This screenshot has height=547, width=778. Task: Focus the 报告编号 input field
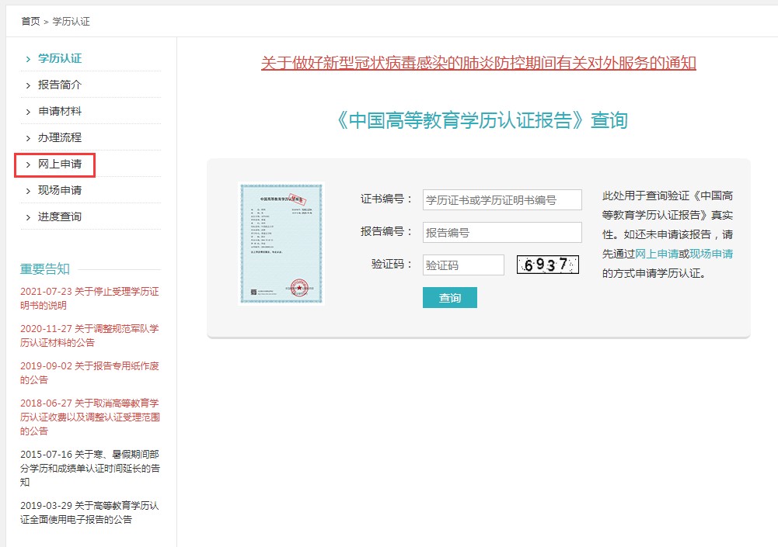click(x=501, y=232)
